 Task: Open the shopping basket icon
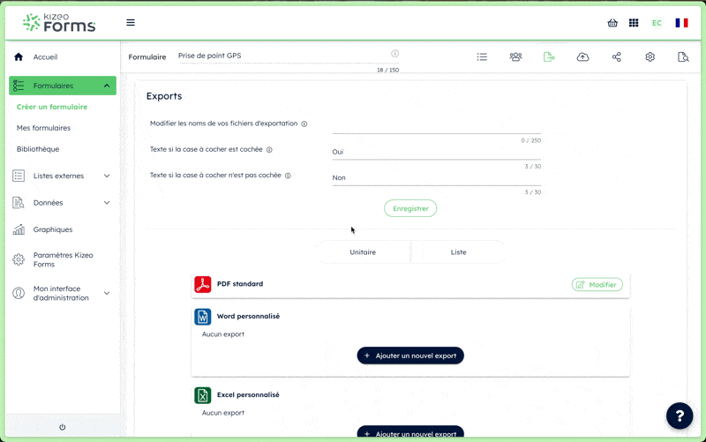[x=612, y=23]
